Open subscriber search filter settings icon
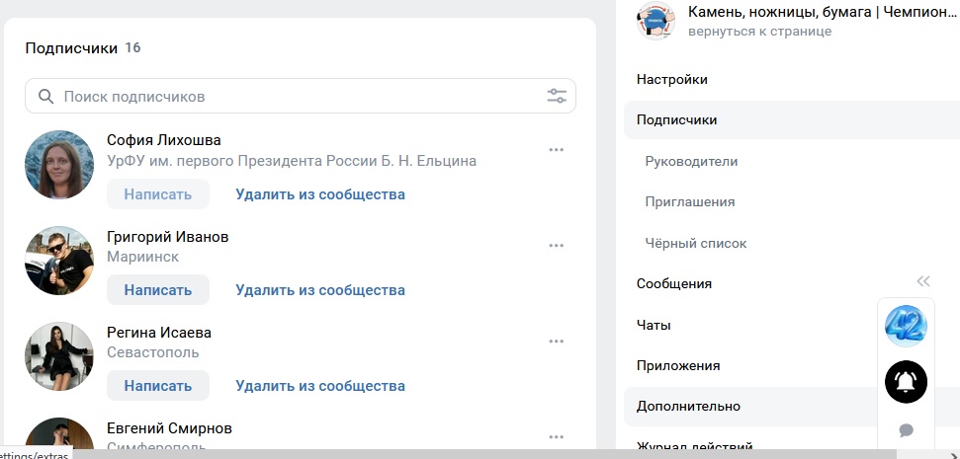960x459 pixels. 557,97
